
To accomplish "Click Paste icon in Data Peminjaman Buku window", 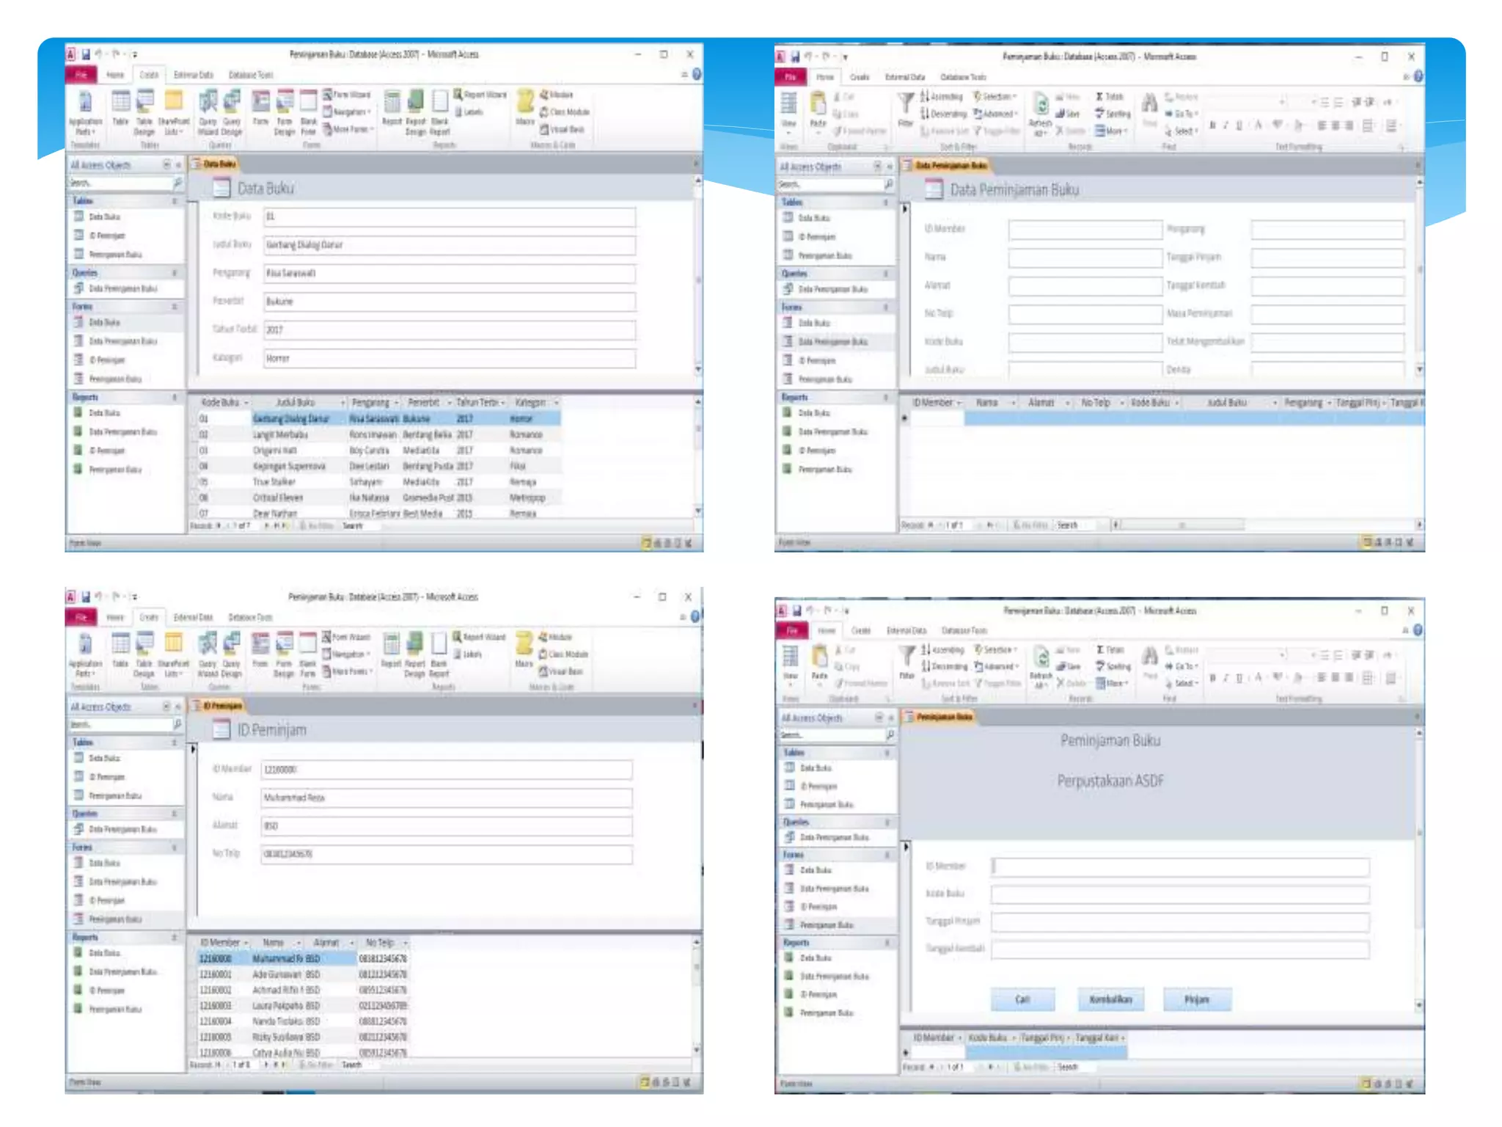I will pos(818,105).
